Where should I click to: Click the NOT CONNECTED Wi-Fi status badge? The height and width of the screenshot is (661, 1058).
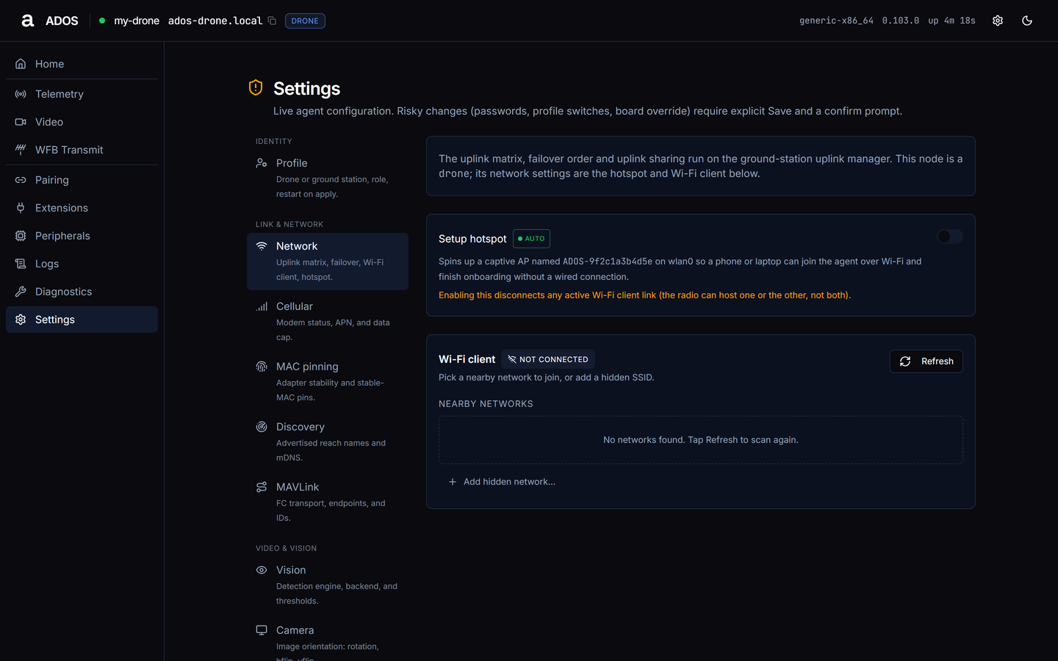pyautogui.click(x=548, y=359)
